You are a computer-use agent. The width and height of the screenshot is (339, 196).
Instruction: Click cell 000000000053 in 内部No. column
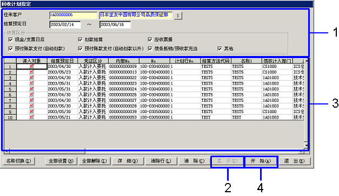click(x=124, y=117)
